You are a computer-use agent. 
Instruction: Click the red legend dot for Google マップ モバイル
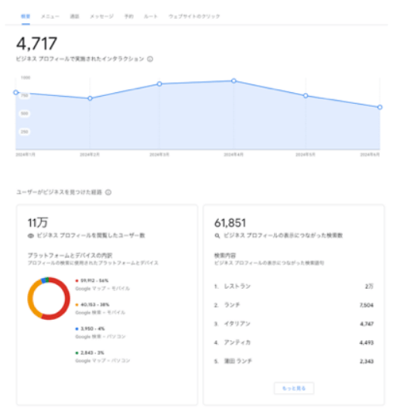[x=77, y=280]
